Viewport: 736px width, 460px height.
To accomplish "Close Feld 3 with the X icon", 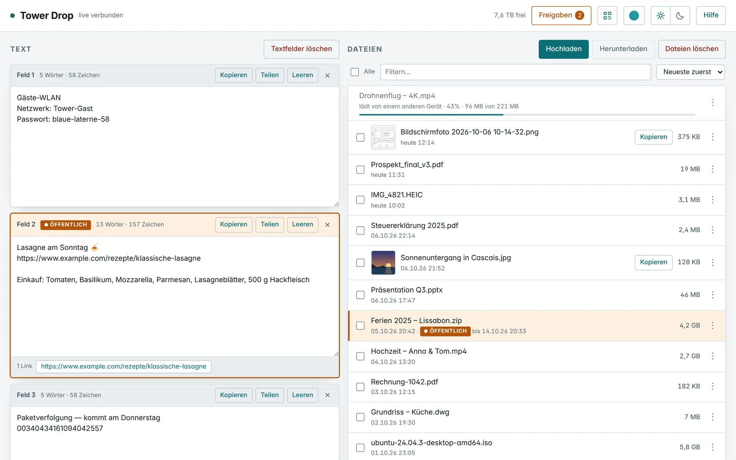I will point(328,395).
